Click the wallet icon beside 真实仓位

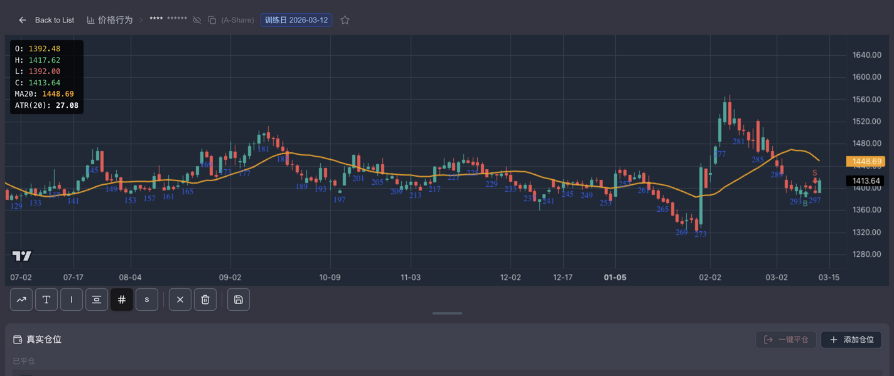coord(18,339)
